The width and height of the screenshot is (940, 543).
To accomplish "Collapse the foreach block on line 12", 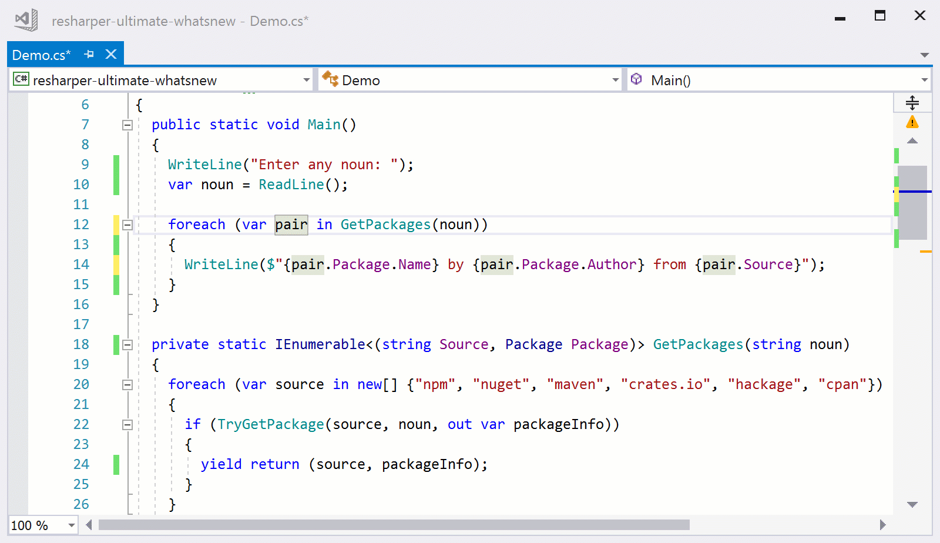I will [x=127, y=224].
